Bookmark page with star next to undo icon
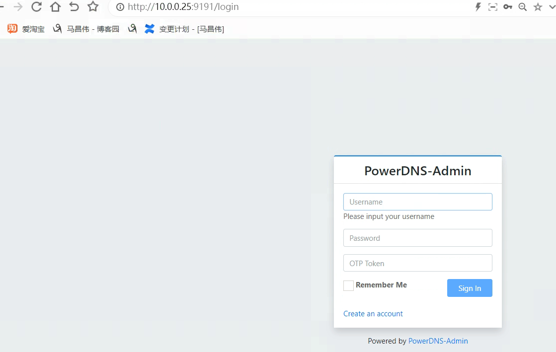556x352 pixels. [93, 7]
